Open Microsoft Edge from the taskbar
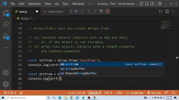This screenshot has width=179, height=100. (60, 97)
